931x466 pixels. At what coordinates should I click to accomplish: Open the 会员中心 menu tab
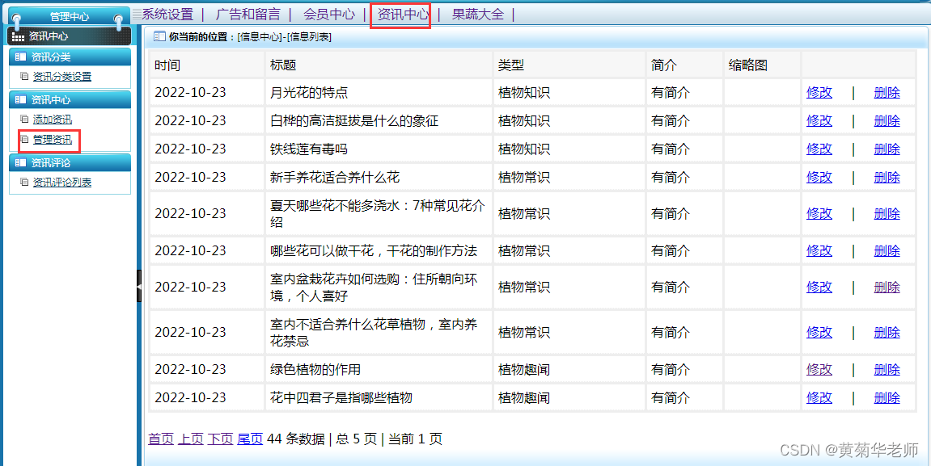(x=329, y=15)
